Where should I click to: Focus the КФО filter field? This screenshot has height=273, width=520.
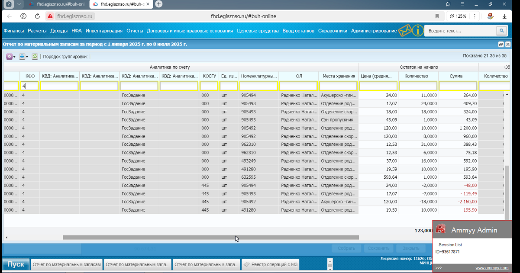coord(30,86)
